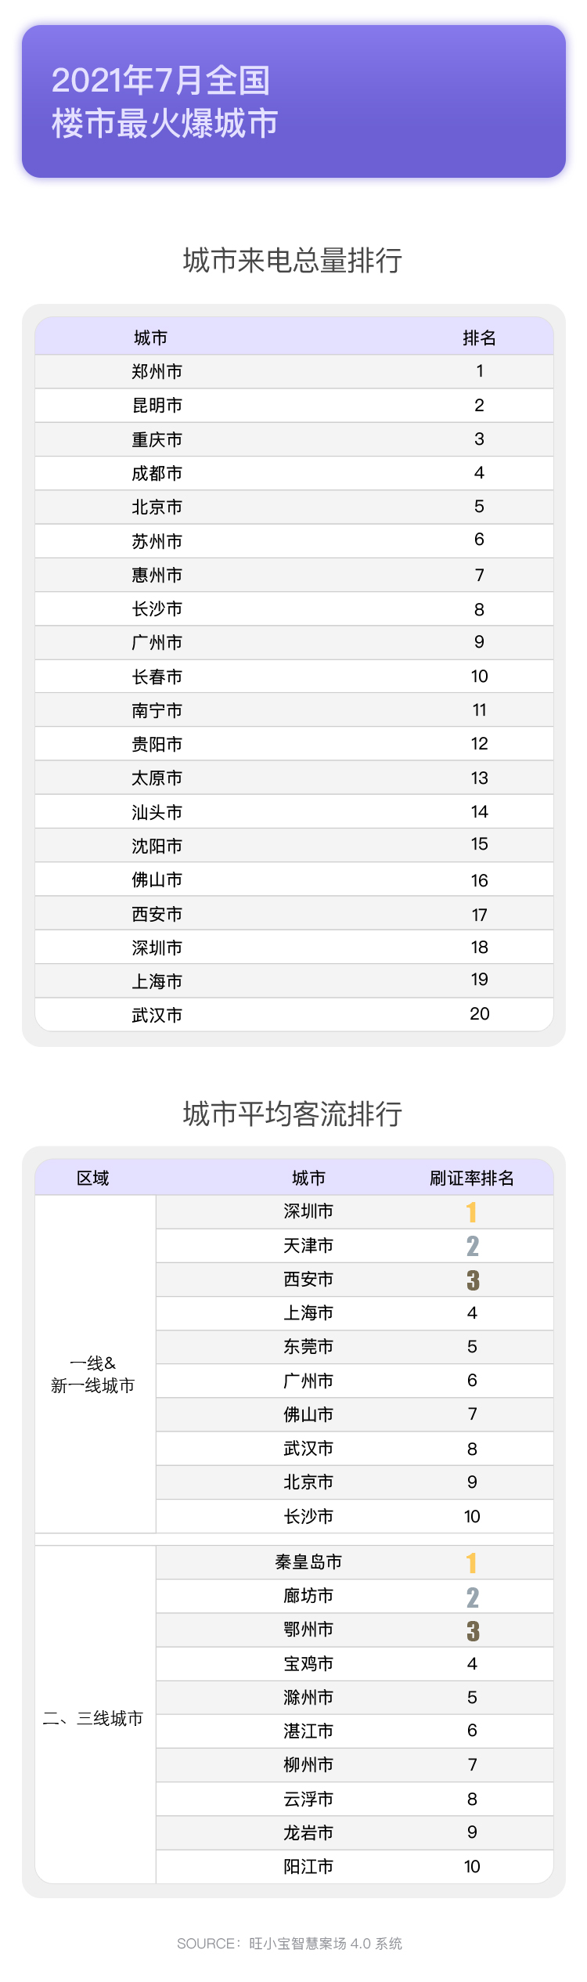Click the purple title banner 2021年7月全国楼市最火爆城市
This screenshot has width=587, height=1982.
point(293,102)
